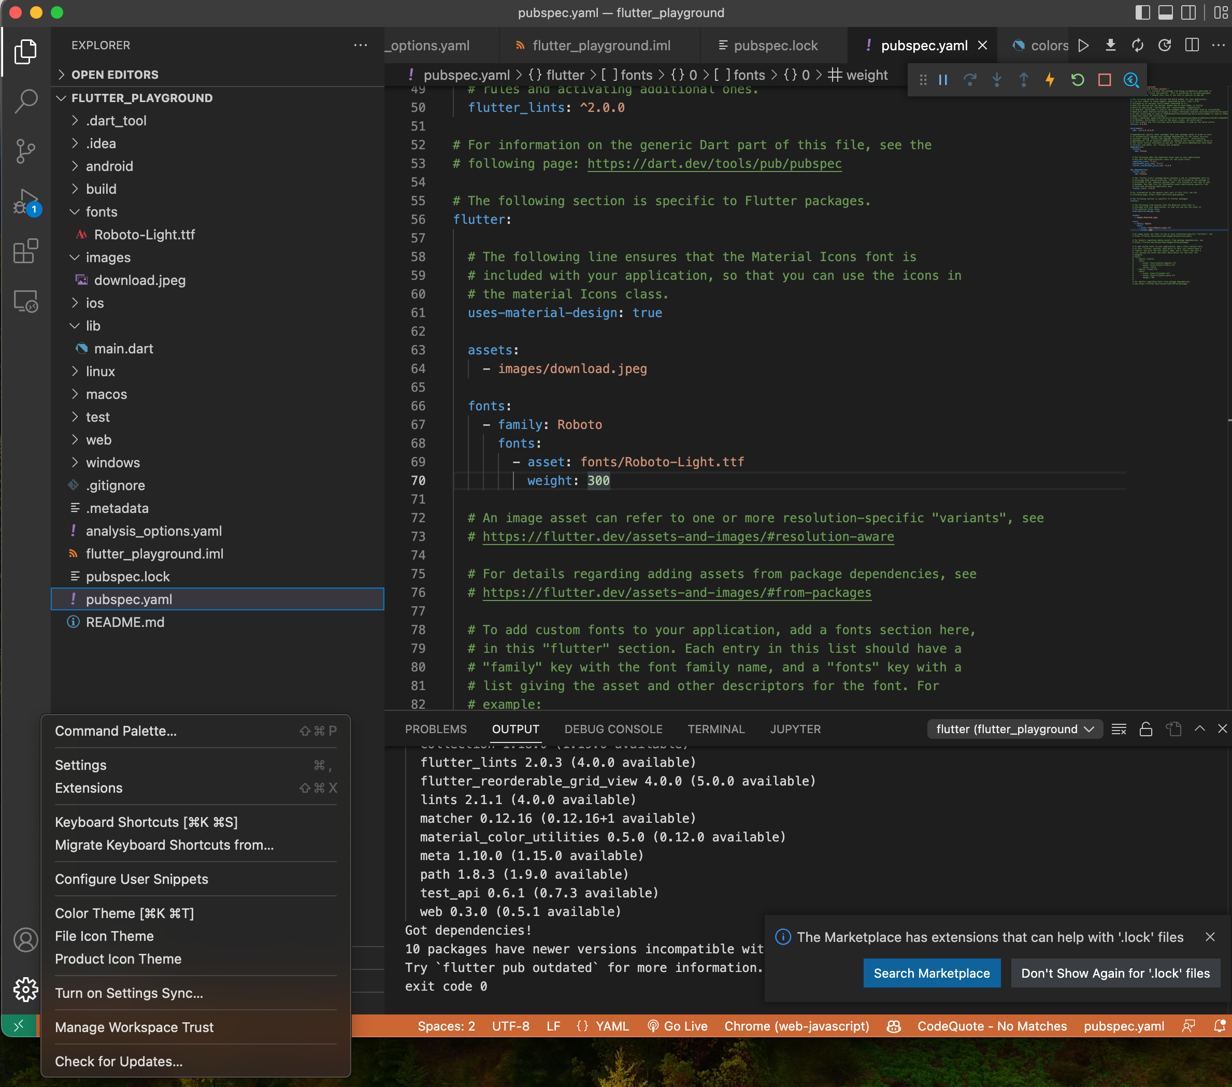Screen dimensions: 1232x1087
Task: Open the Source Control view
Action: pos(25,151)
